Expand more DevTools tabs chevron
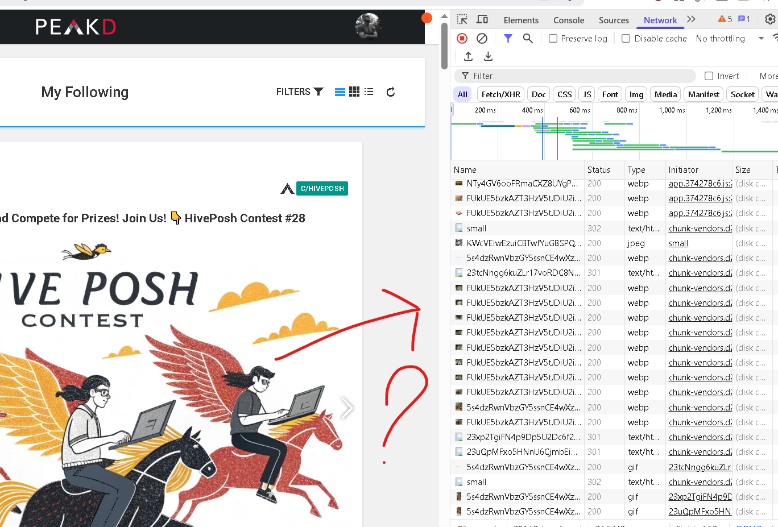 (x=691, y=19)
